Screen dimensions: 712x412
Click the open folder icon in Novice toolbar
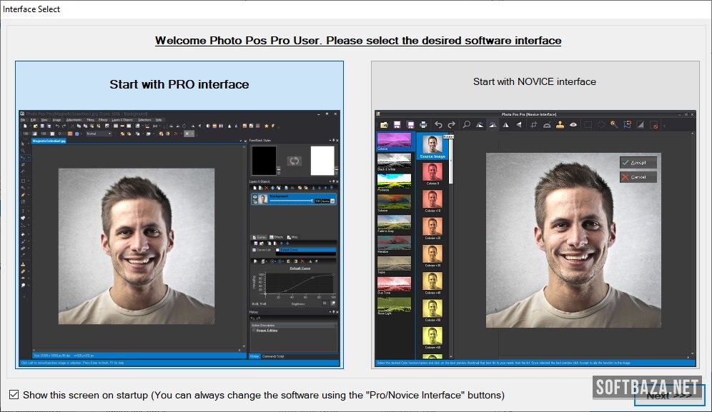[x=383, y=124]
